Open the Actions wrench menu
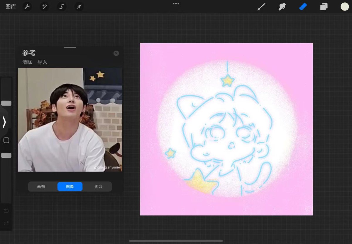The height and width of the screenshot is (244, 352). tap(27, 6)
